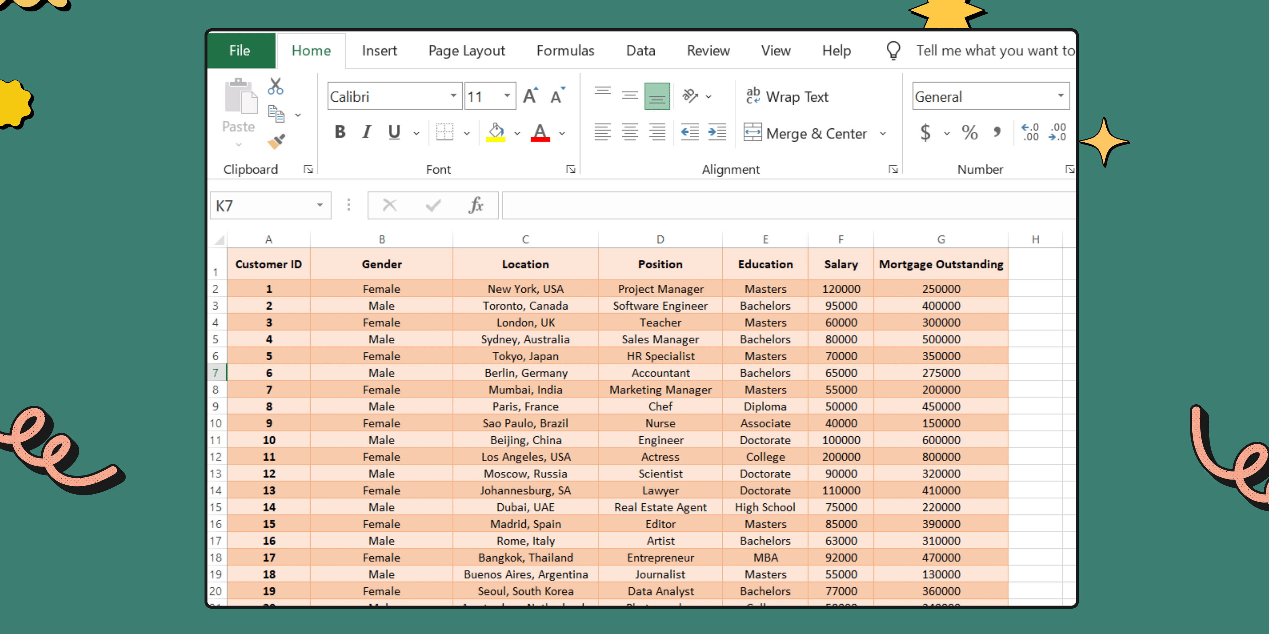Screen dimensions: 1269x634
Task: Click the Percent Style icon
Action: 969,132
